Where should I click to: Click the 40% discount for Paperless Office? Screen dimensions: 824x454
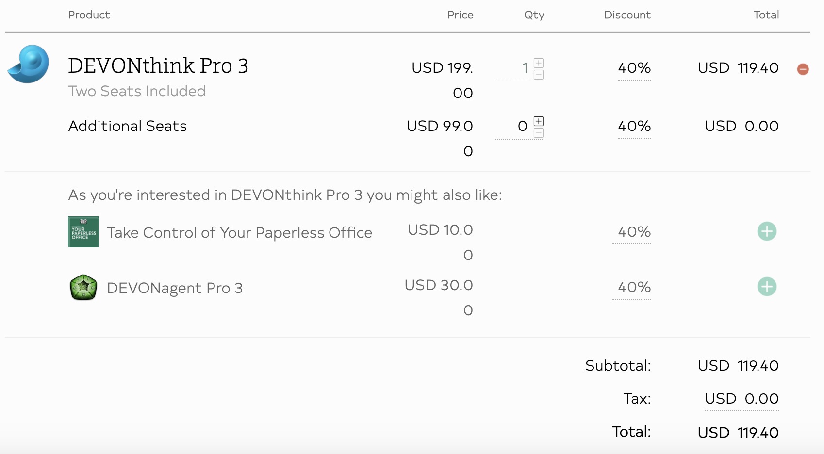point(633,232)
